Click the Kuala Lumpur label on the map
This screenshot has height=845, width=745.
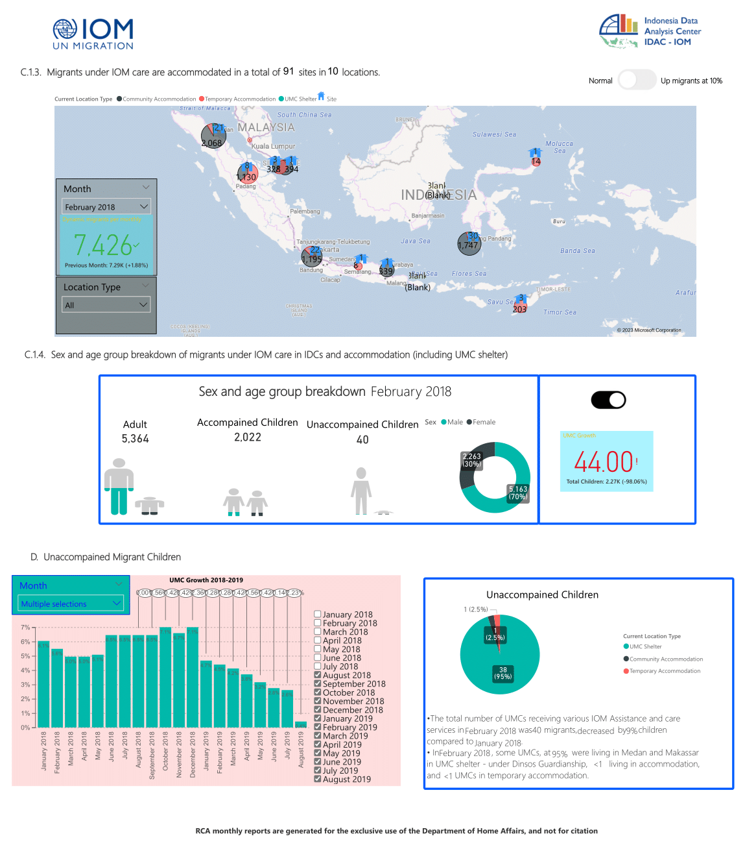(x=273, y=146)
